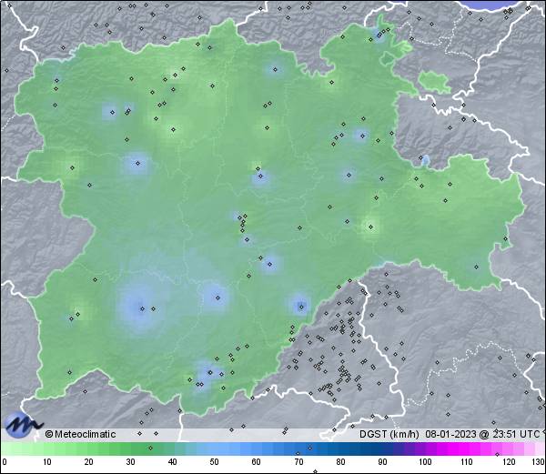Click the DGST (km/h) label
Image resolution: width=546 pixels, height=474 pixels.
tap(389, 434)
